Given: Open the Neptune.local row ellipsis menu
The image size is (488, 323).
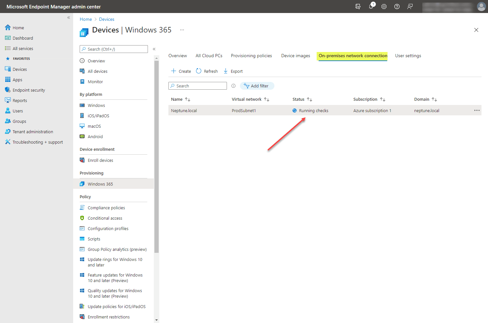Looking at the screenshot, I should (x=477, y=110).
